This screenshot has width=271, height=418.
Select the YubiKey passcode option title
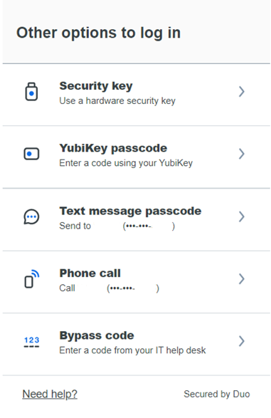click(113, 148)
